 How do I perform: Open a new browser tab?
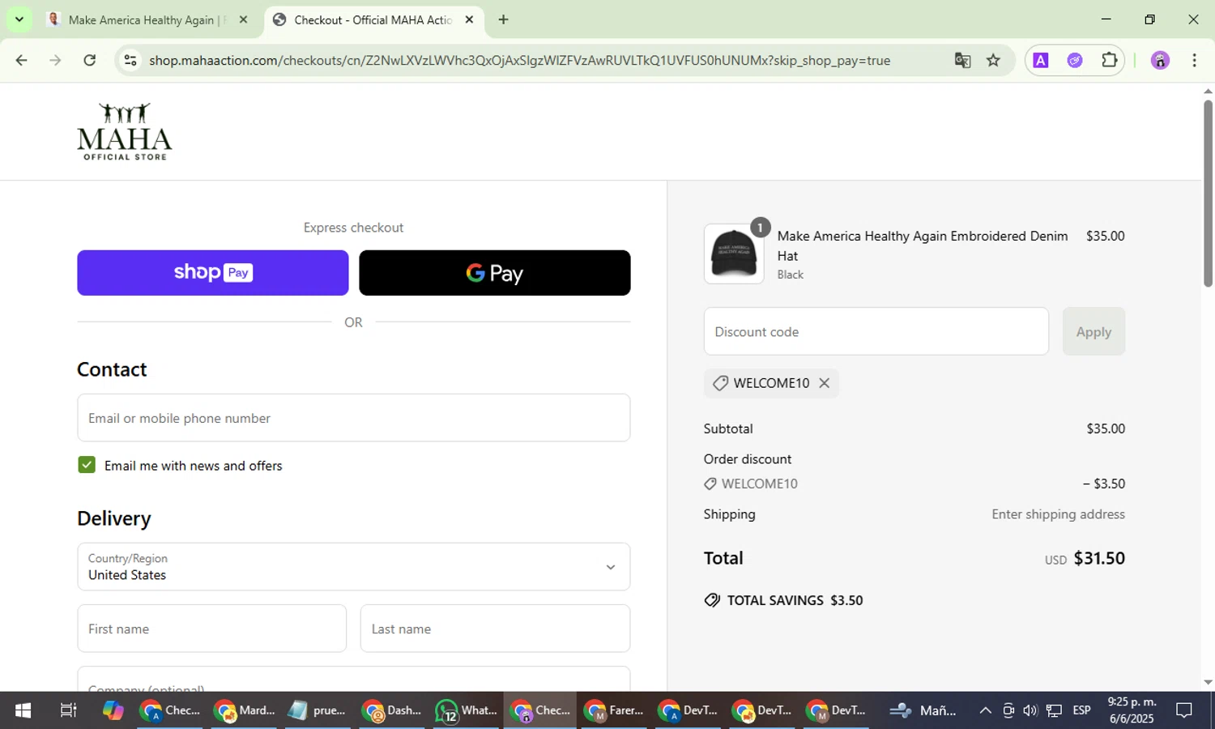(x=503, y=19)
